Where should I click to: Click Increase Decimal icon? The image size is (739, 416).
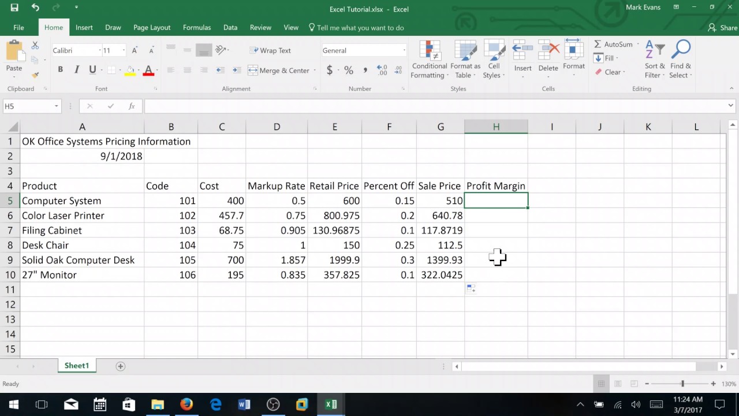pyautogui.click(x=382, y=70)
